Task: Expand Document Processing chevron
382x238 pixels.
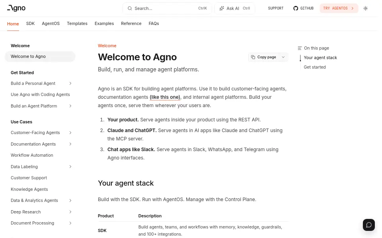Action: coord(70,223)
